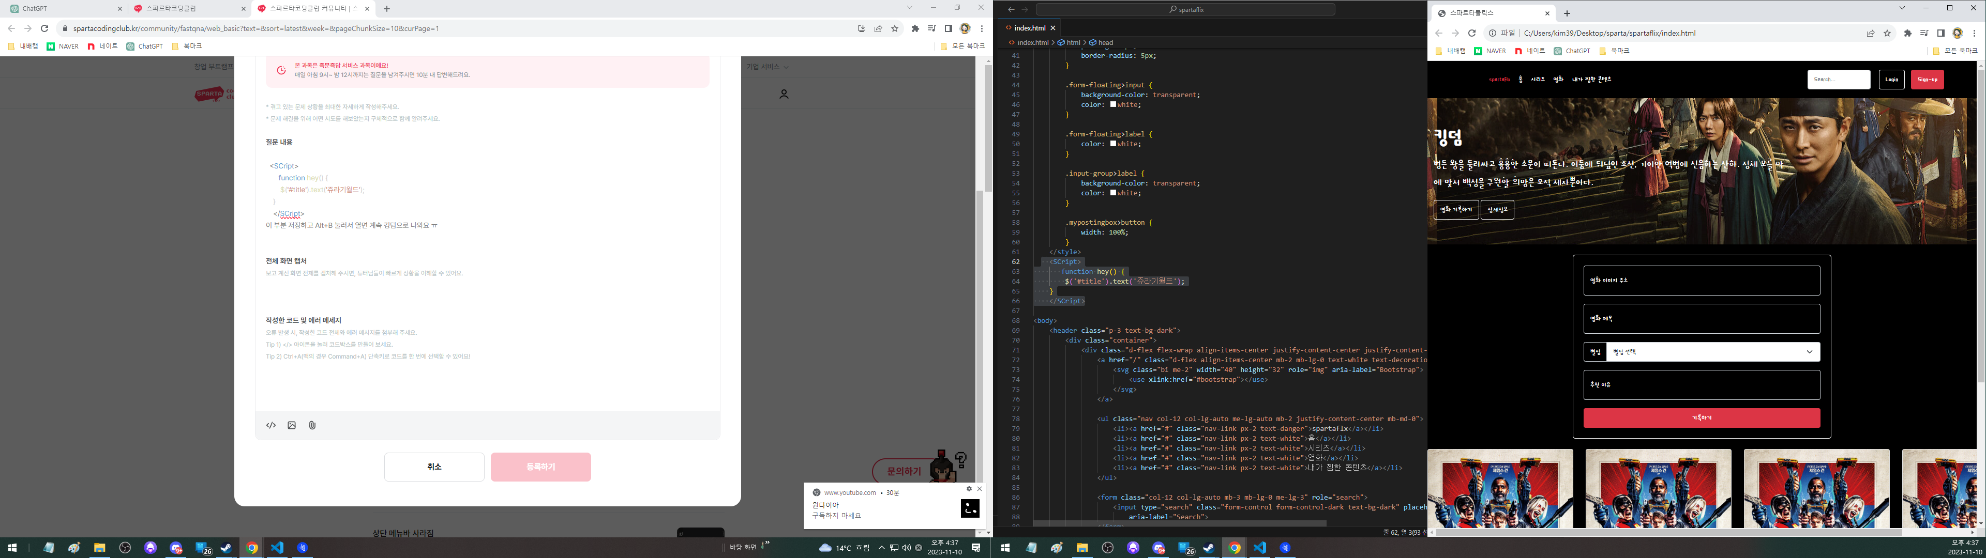The height and width of the screenshot is (558, 1986).
Task: Click the VS Code spartaflix command search bar
Action: tap(1185, 9)
